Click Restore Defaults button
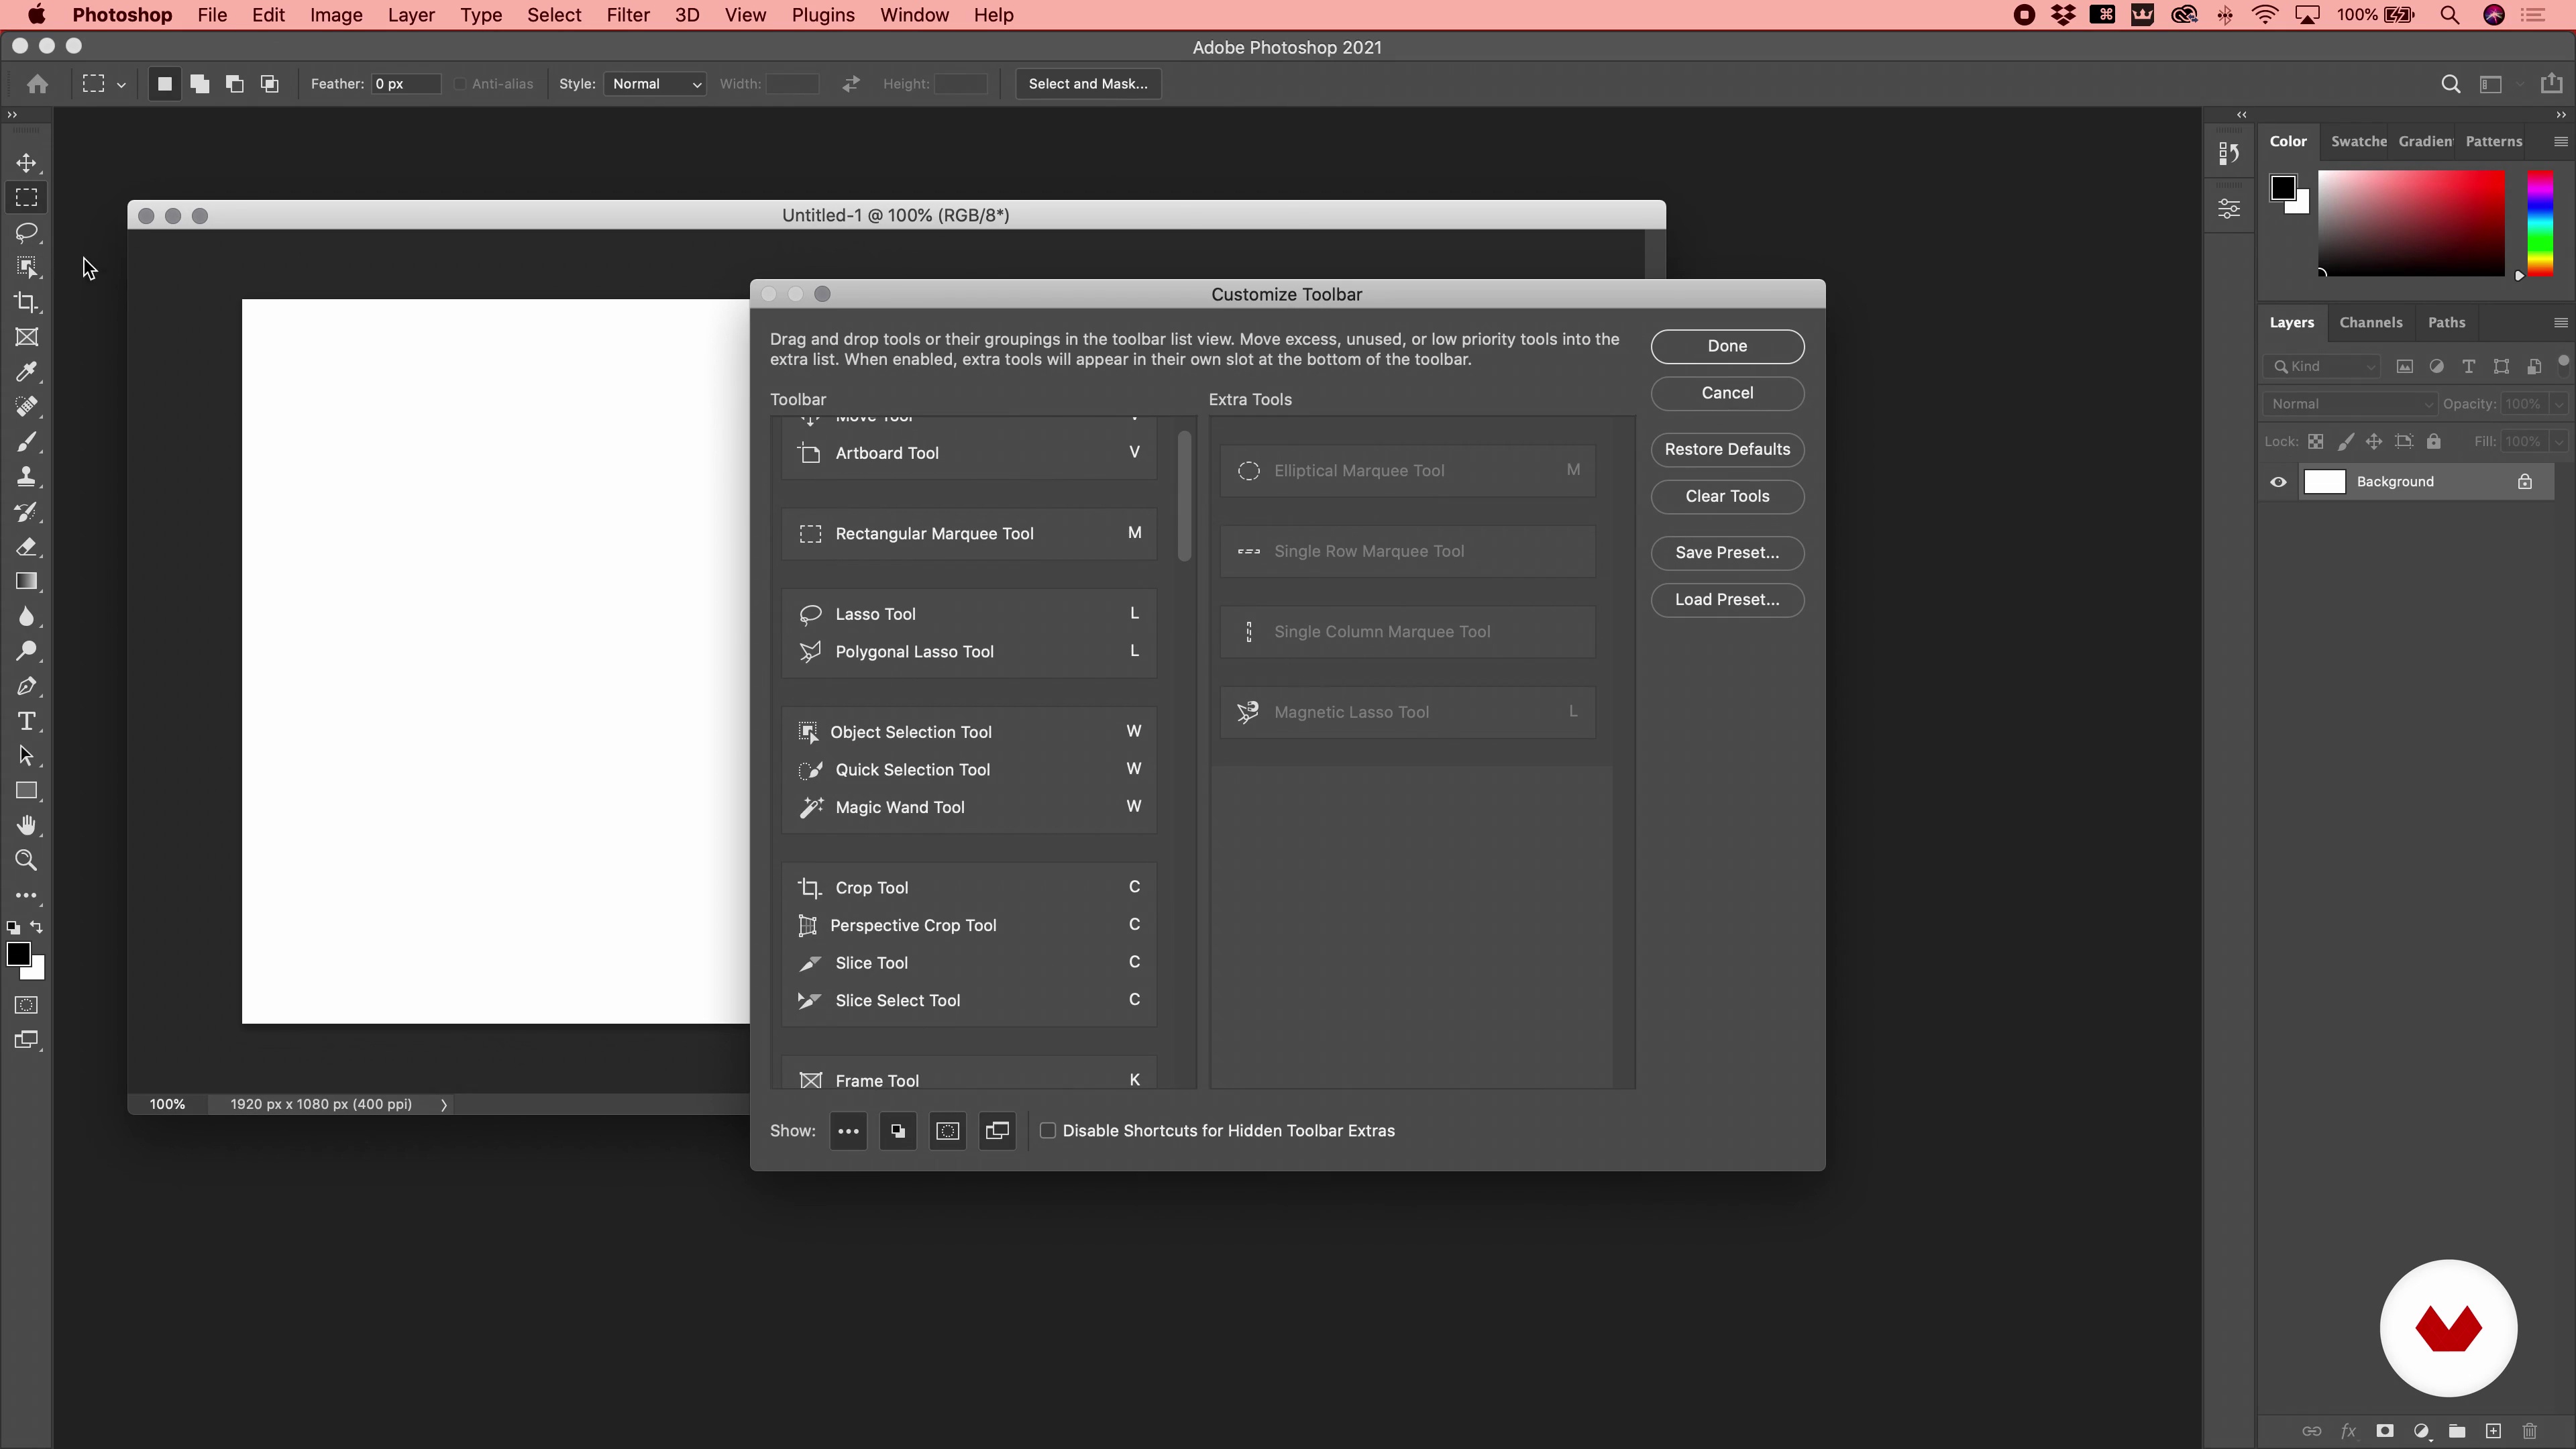The width and height of the screenshot is (2576, 1449). coord(1727,449)
